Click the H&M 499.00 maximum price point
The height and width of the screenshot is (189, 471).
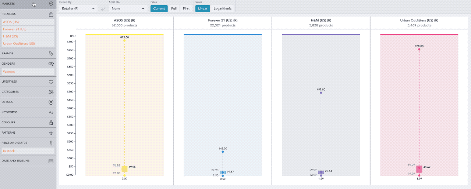point(321,93)
